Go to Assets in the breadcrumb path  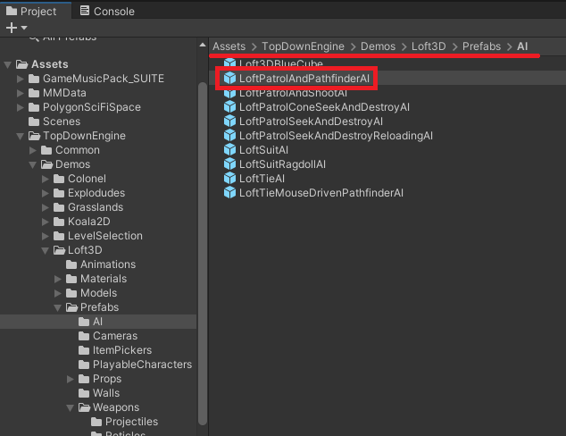[x=229, y=46]
